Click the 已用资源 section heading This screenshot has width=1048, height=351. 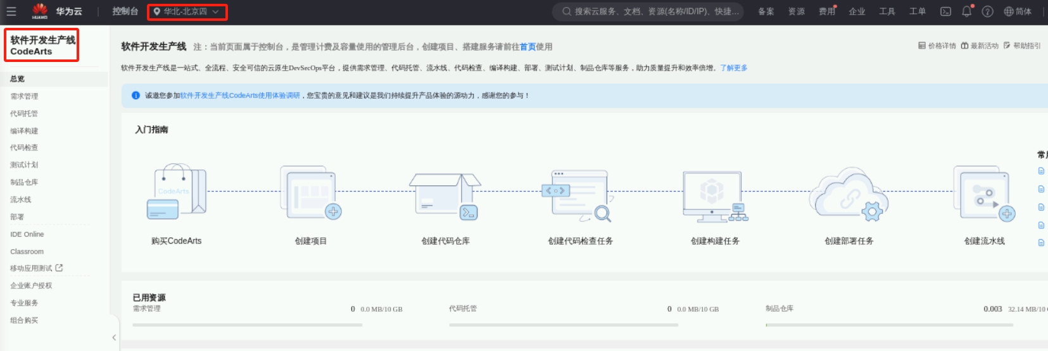tap(149, 298)
